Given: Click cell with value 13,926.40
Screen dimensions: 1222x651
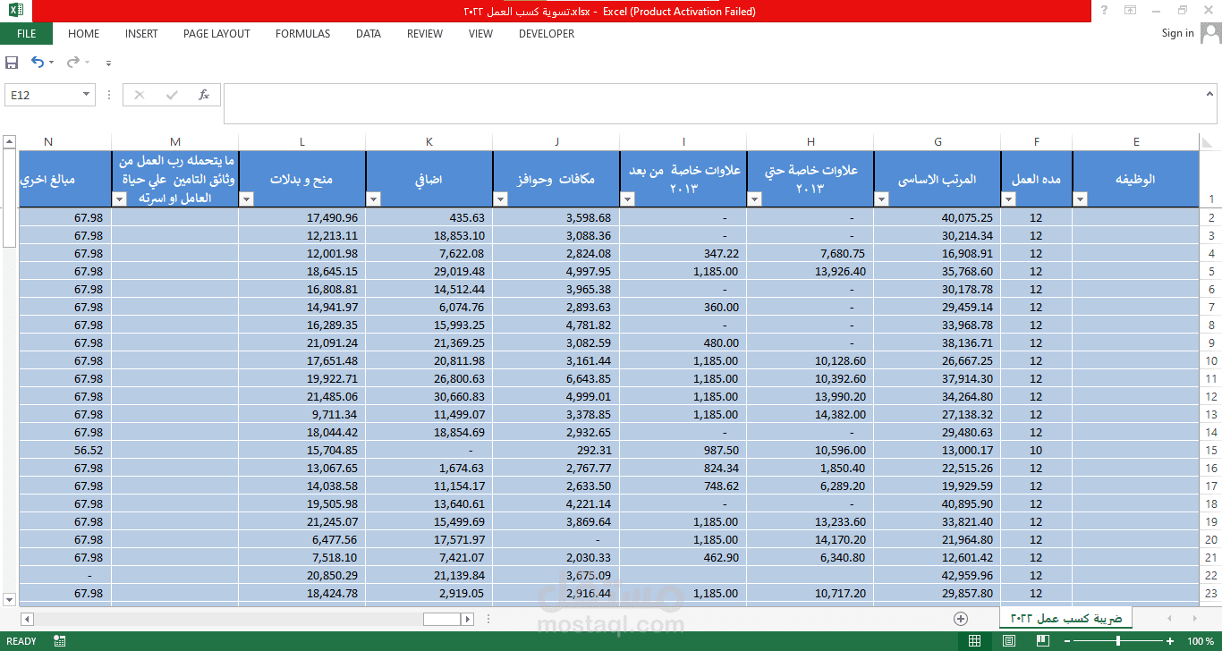Looking at the screenshot, I should pos(810,271).
